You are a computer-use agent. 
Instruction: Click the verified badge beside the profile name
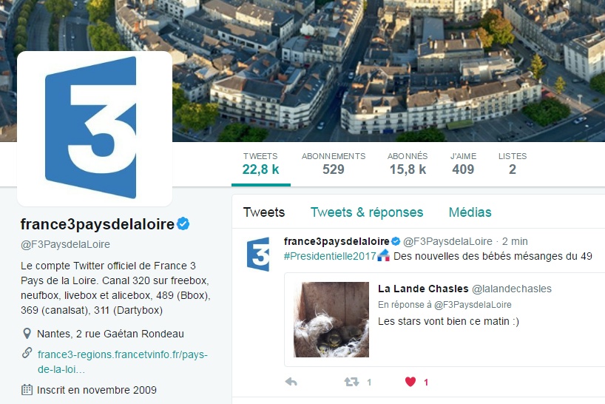pos(183,223)
